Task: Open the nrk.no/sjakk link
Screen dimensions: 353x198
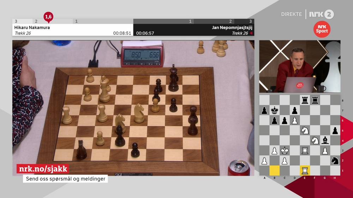Action: (x=42, y=169)
